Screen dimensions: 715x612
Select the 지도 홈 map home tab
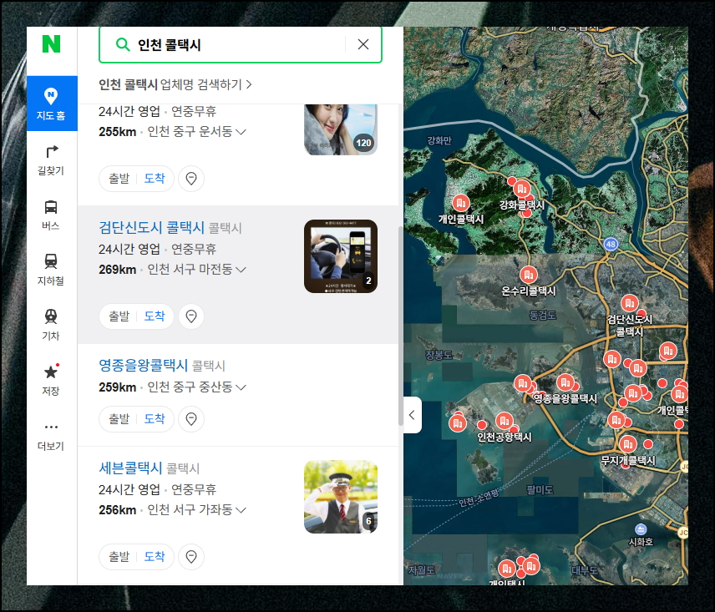click(x=52, y=104)
